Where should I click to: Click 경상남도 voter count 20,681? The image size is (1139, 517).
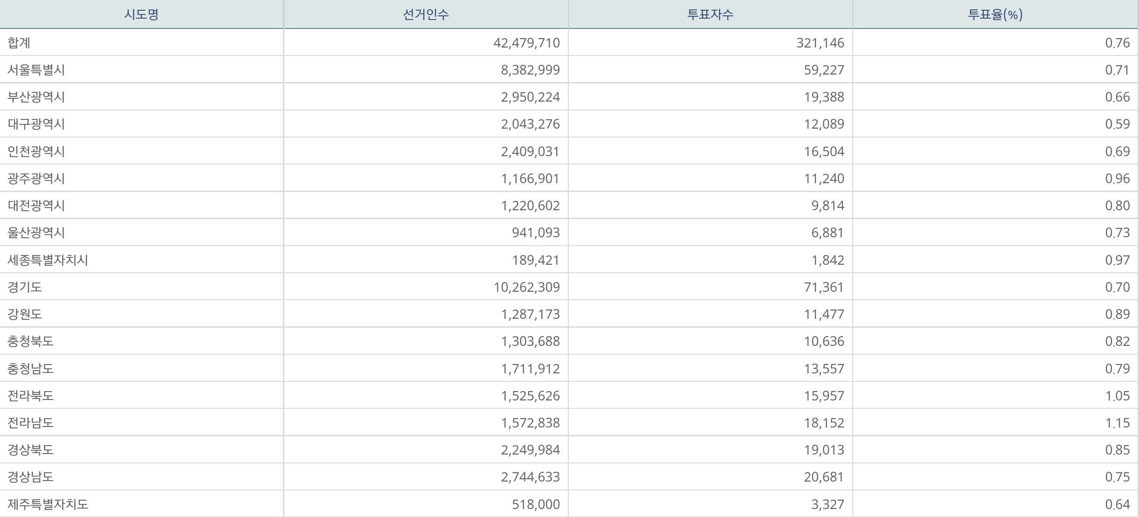(x=824, y=477)
